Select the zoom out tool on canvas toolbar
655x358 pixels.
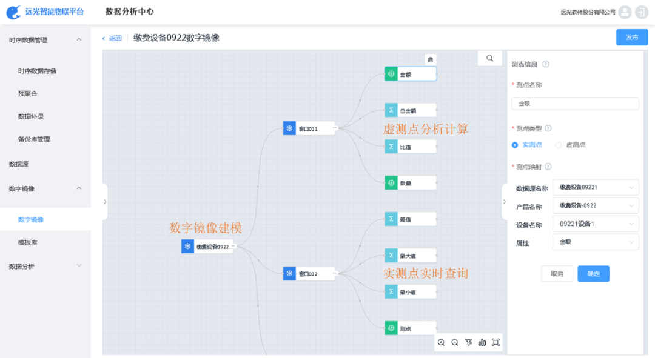click(x=455, y=342)
